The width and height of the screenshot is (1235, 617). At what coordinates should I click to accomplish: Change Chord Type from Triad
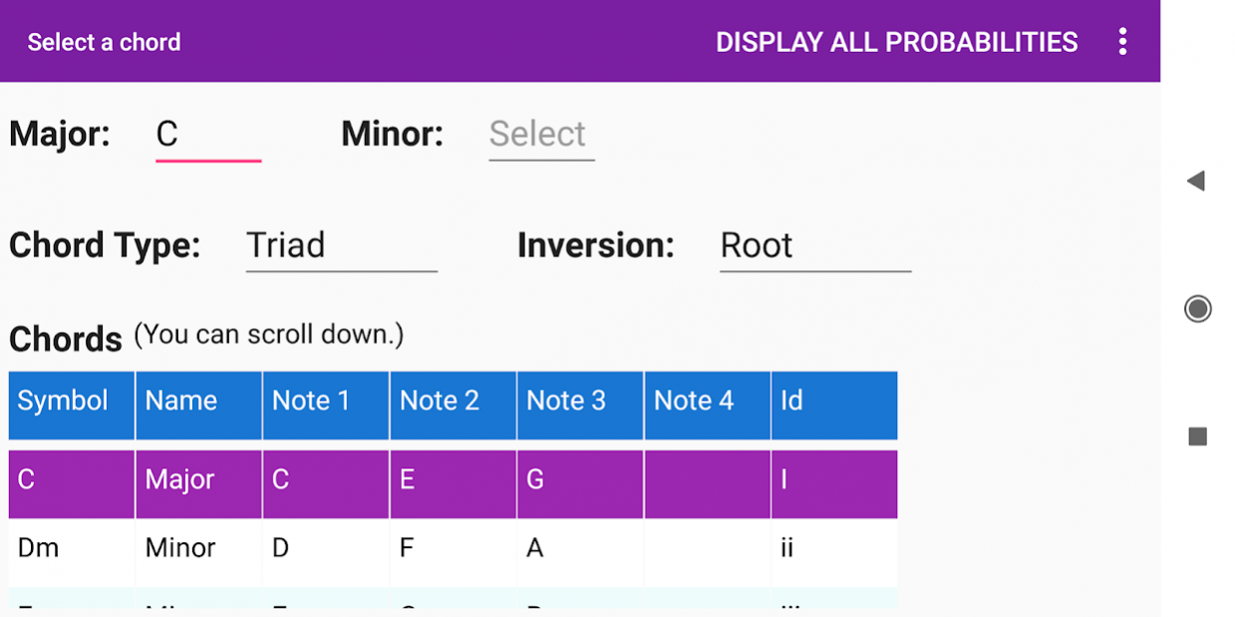coord(342,245)
